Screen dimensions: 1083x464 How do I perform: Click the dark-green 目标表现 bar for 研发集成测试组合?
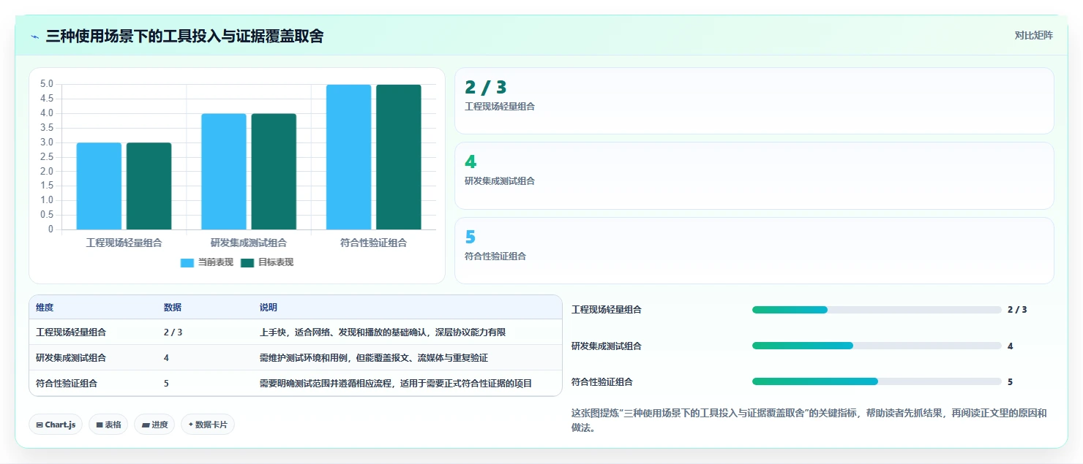tap(274, 172)
